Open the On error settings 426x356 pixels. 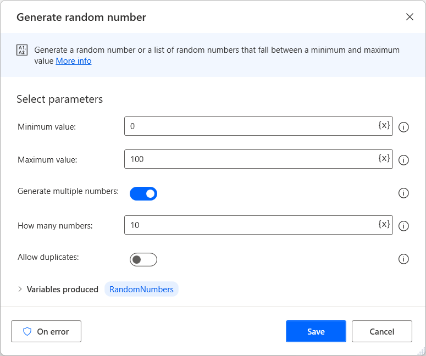(x=46, y=331)
